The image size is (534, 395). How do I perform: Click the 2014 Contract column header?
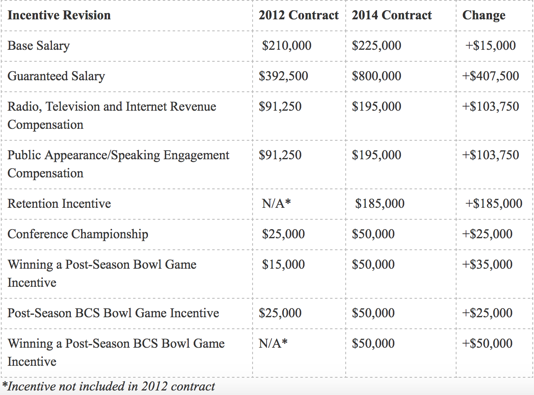[x=391, y=15]
